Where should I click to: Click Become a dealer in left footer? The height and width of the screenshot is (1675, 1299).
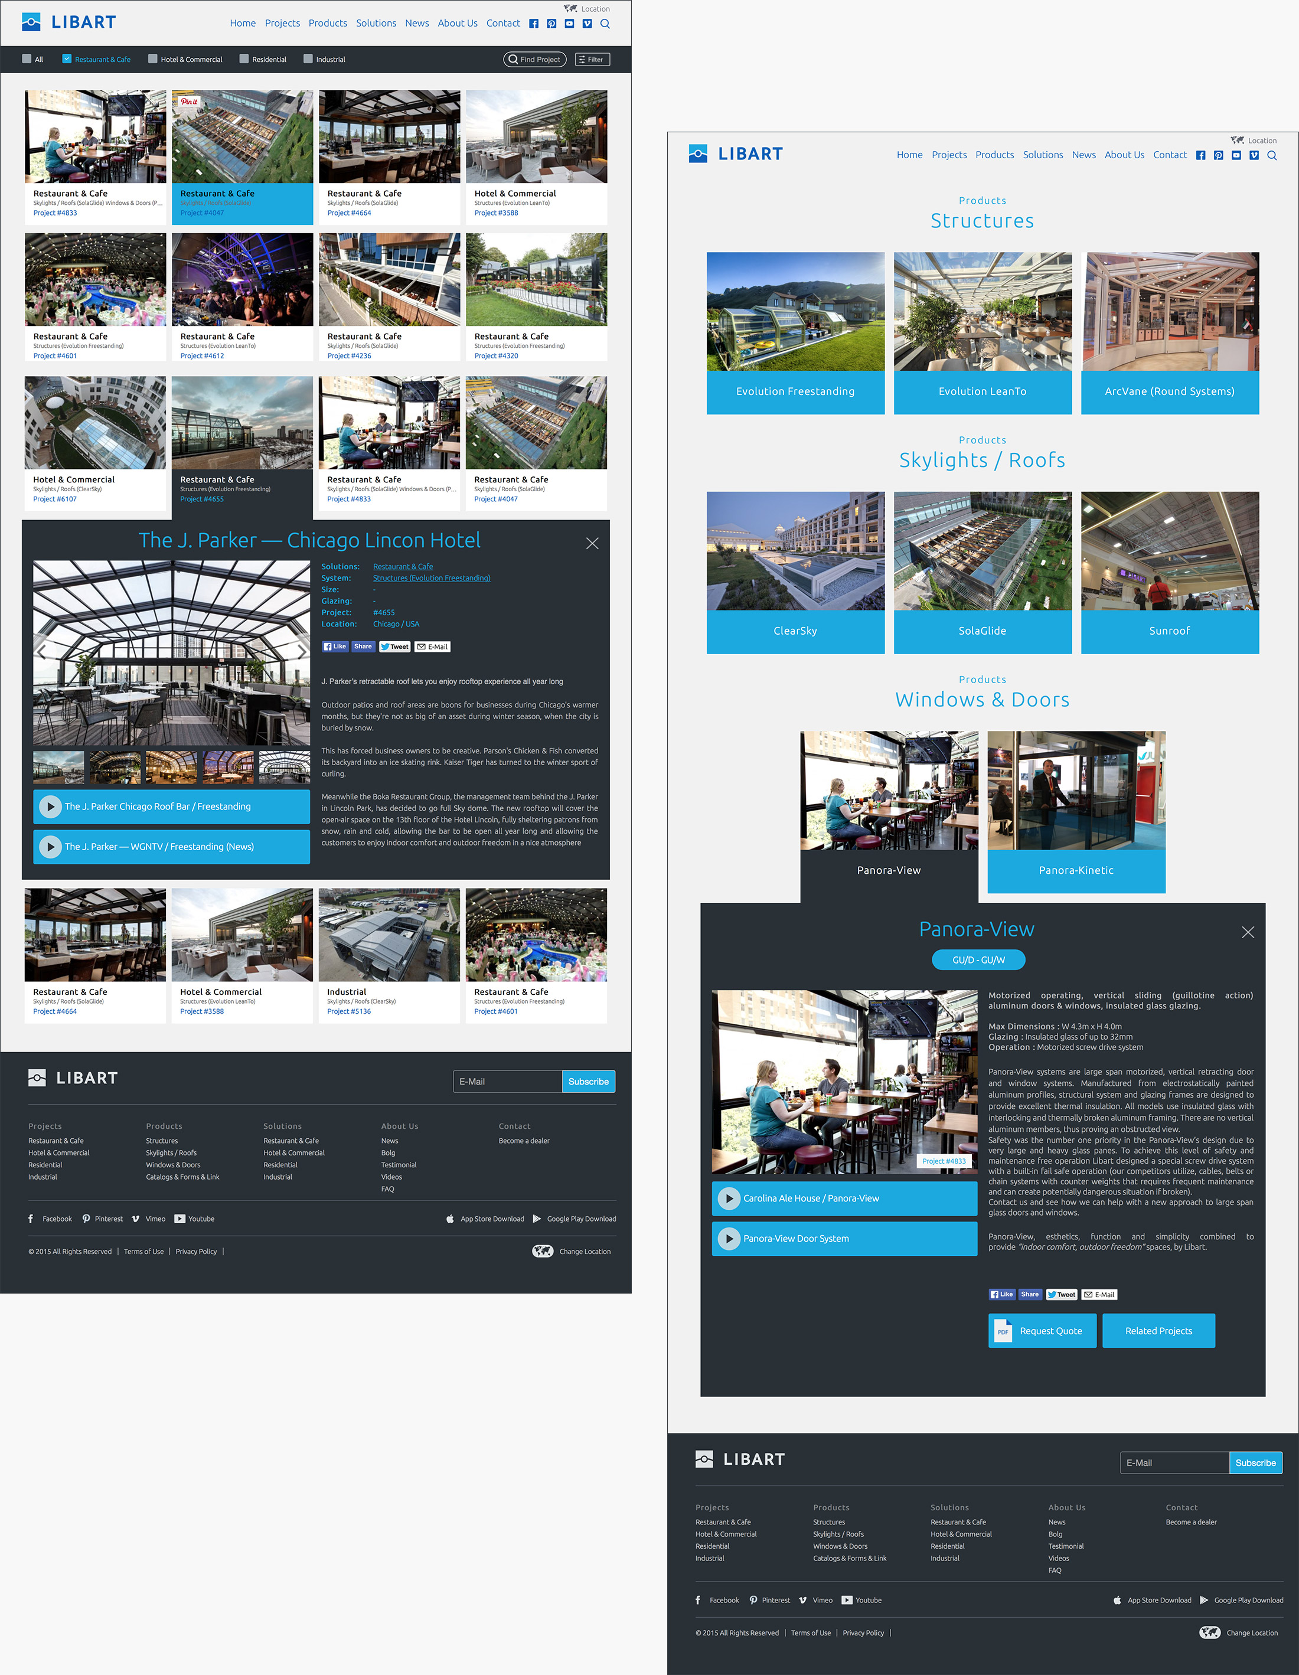pos(524,1141)
